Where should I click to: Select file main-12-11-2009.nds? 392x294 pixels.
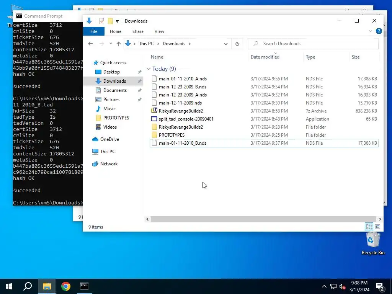(x=180, y=103)
